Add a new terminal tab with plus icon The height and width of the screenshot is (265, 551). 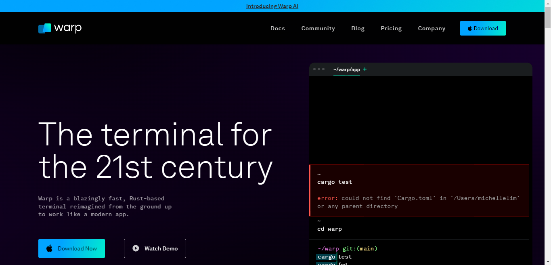click(365, 69)
